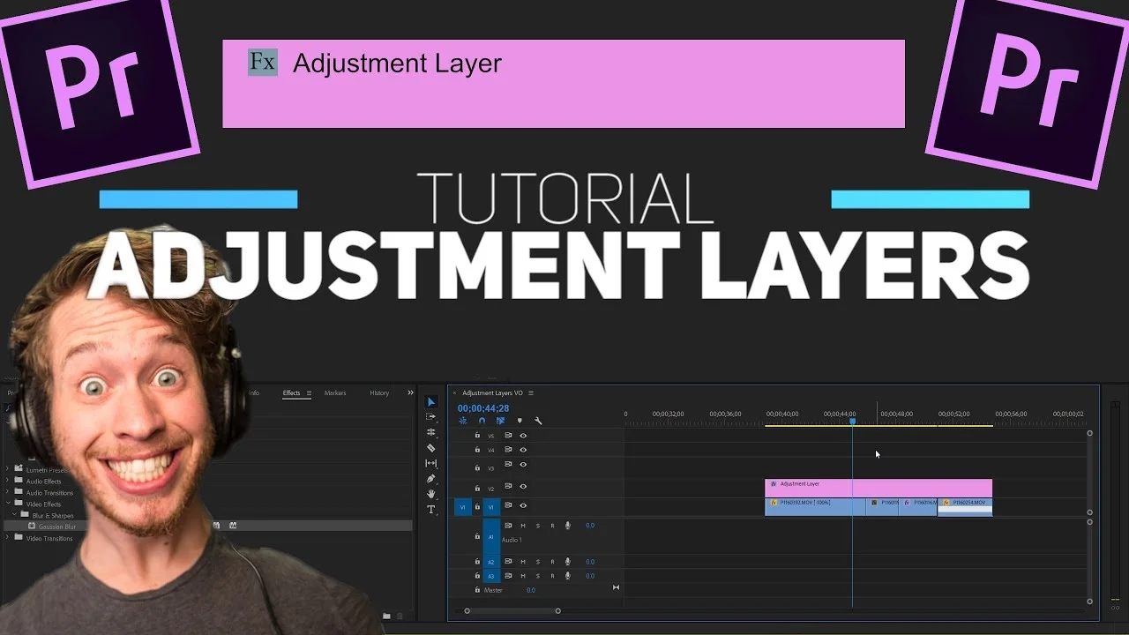Close the Adjustment Layers VO sequence tab
Screen dimensions: 1129x635
pos(454,392)
